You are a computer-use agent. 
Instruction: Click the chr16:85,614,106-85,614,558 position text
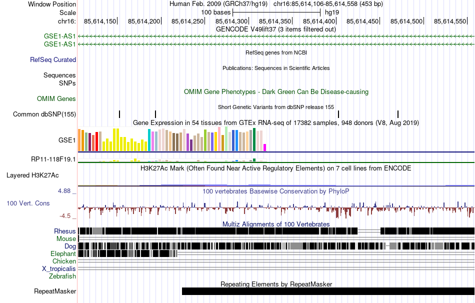tap(328, 4)
